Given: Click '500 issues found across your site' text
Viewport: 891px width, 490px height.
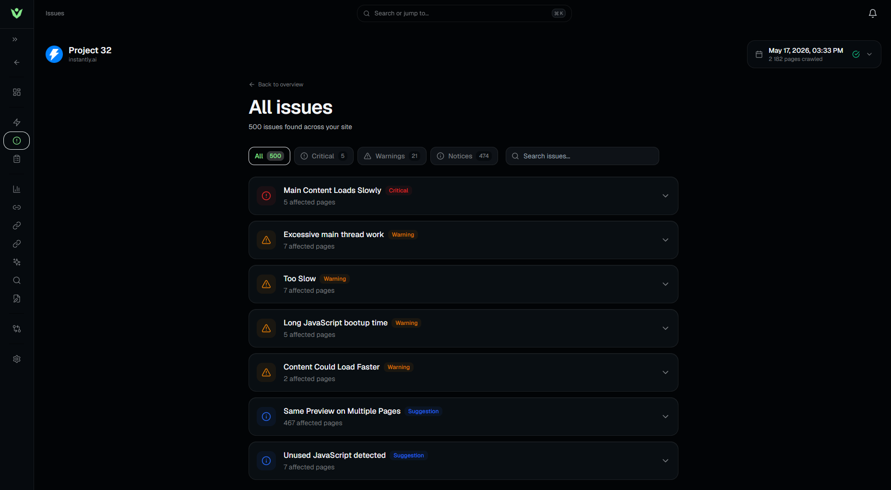Looking at the screenshot, I should click(300, 127).
